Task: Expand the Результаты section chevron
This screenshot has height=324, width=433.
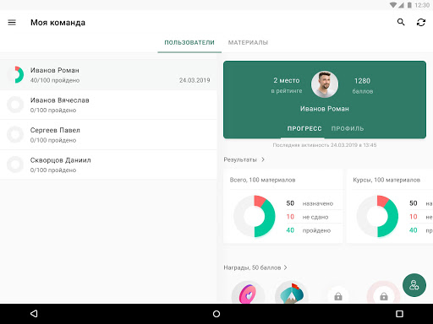Action: coord(263,159)
